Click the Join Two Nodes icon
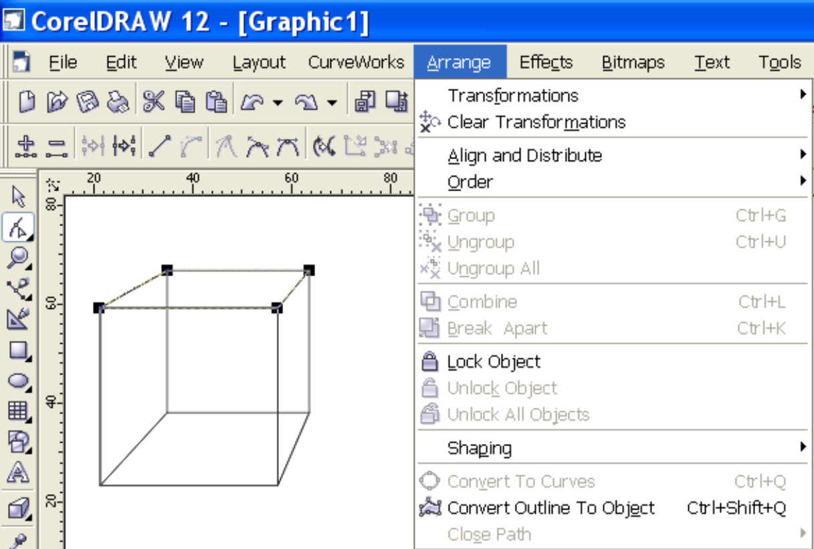Viewport: 814px width, 549px height. [92, 146]
